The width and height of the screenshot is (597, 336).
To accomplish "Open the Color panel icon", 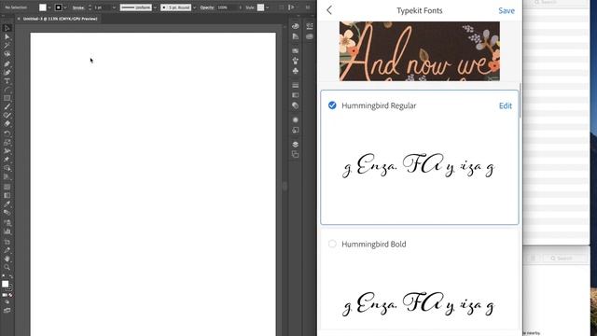I will pos(296,26).
